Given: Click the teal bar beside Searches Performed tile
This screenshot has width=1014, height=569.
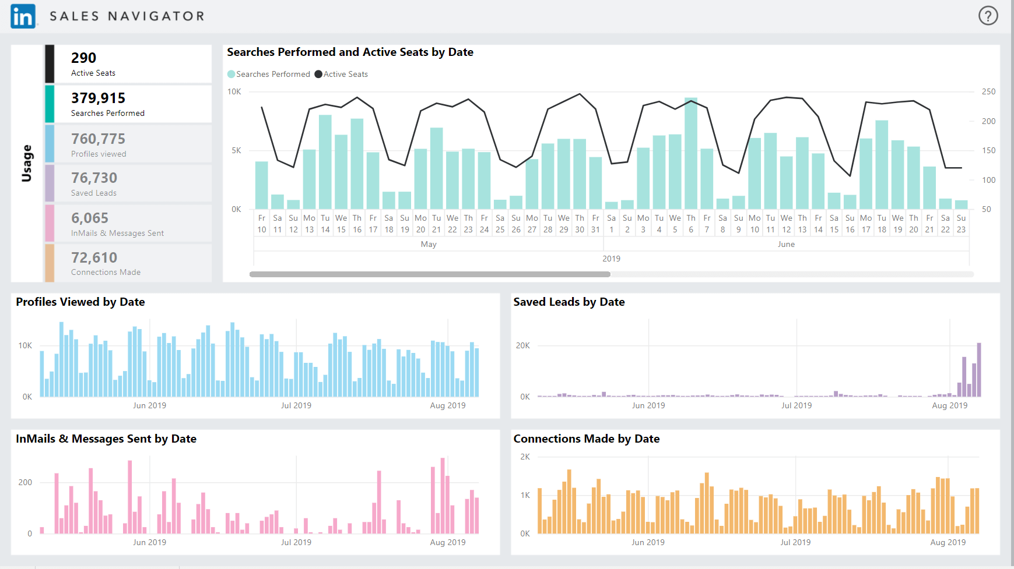Looking at the screenshot, I should tap(49, 104).
